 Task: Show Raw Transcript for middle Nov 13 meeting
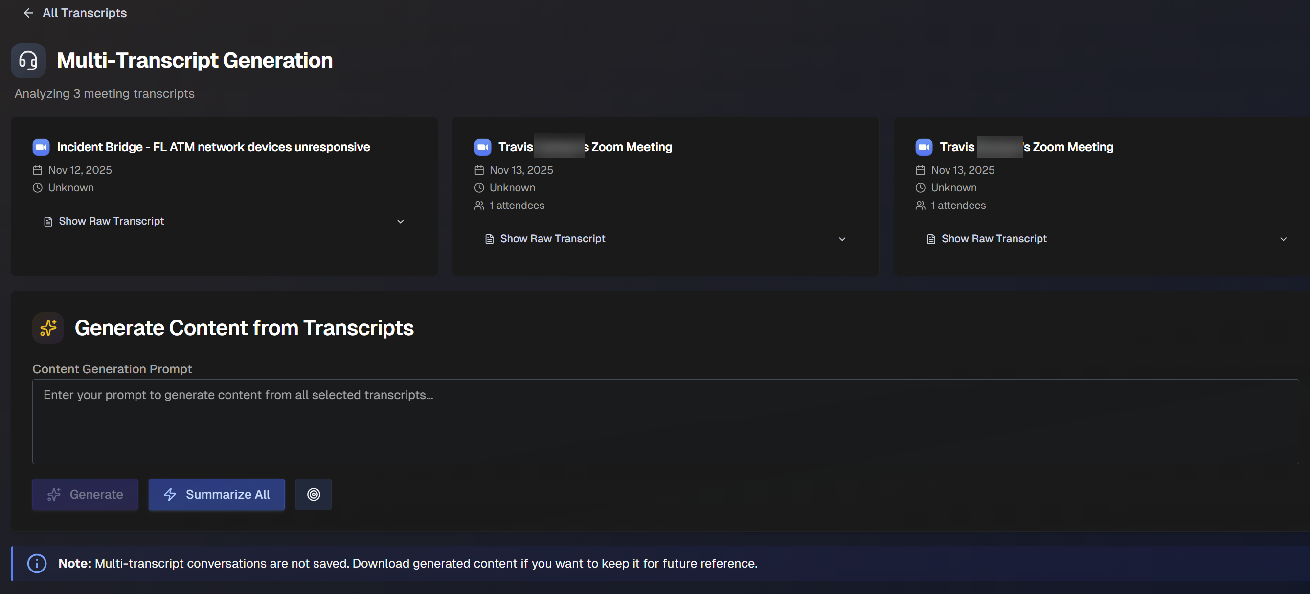552,239
